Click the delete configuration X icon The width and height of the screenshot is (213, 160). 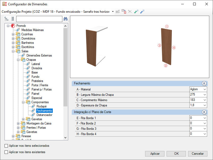click(130, 12)
